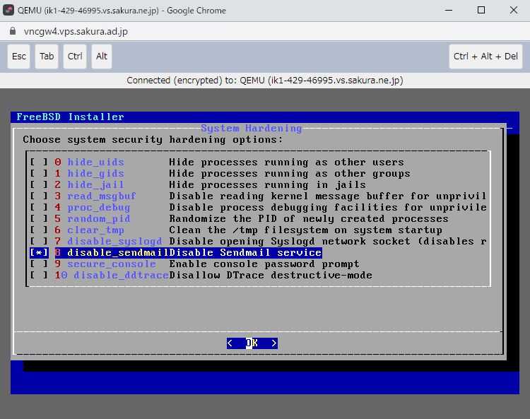Close the QEMU Chrome window
This screenshot has height=419, width=530.
coord(514,10)
